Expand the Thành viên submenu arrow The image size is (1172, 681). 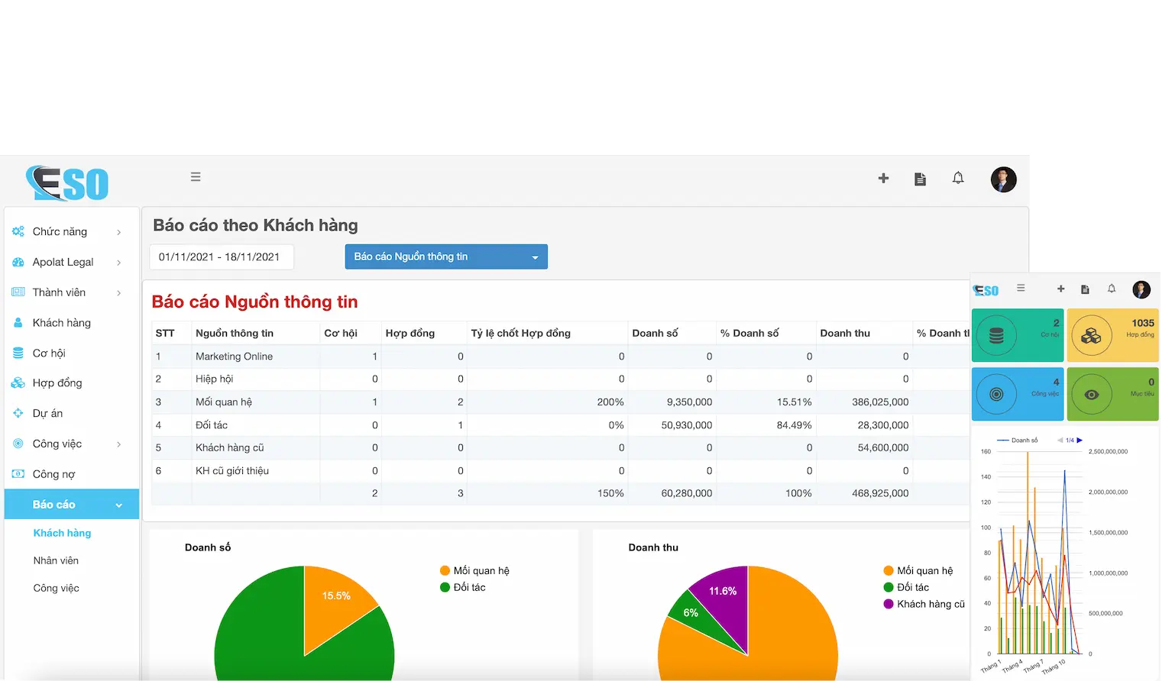[x=118, y=292]
